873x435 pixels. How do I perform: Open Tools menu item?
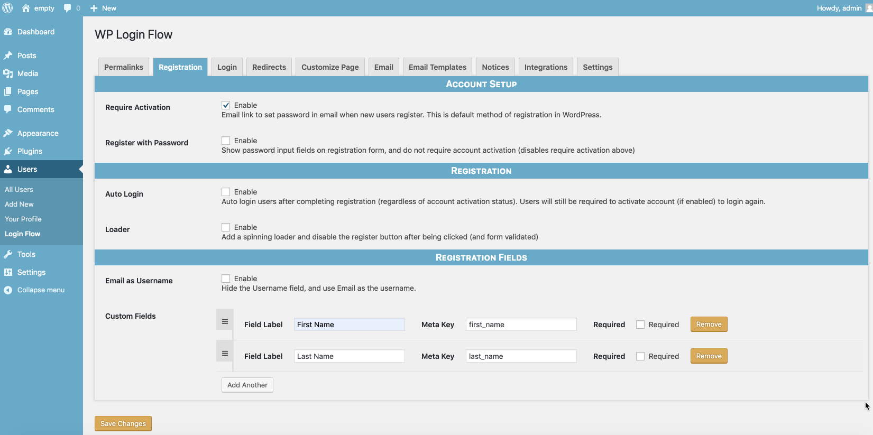click(x=41, y=254)
